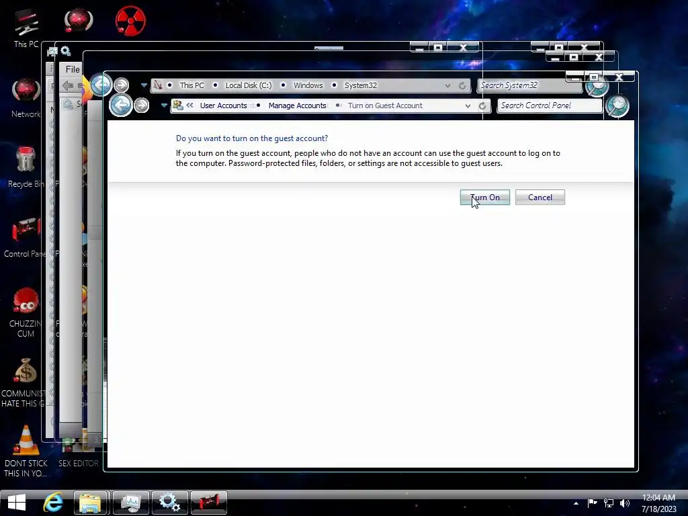
Task: Open the red radiation symbol desktop icon
Action: (130, 21)
